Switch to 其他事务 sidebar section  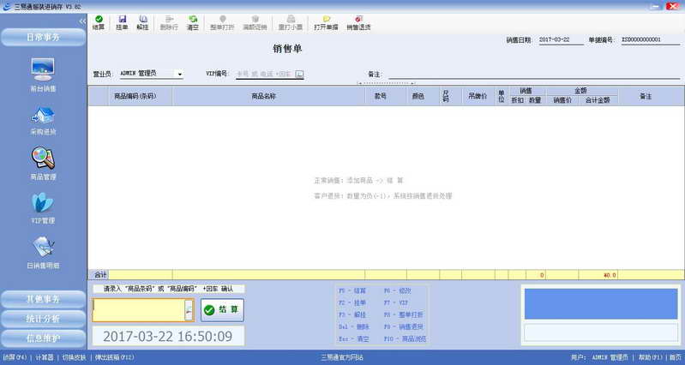pyautogui.click(x=43, y=300)
